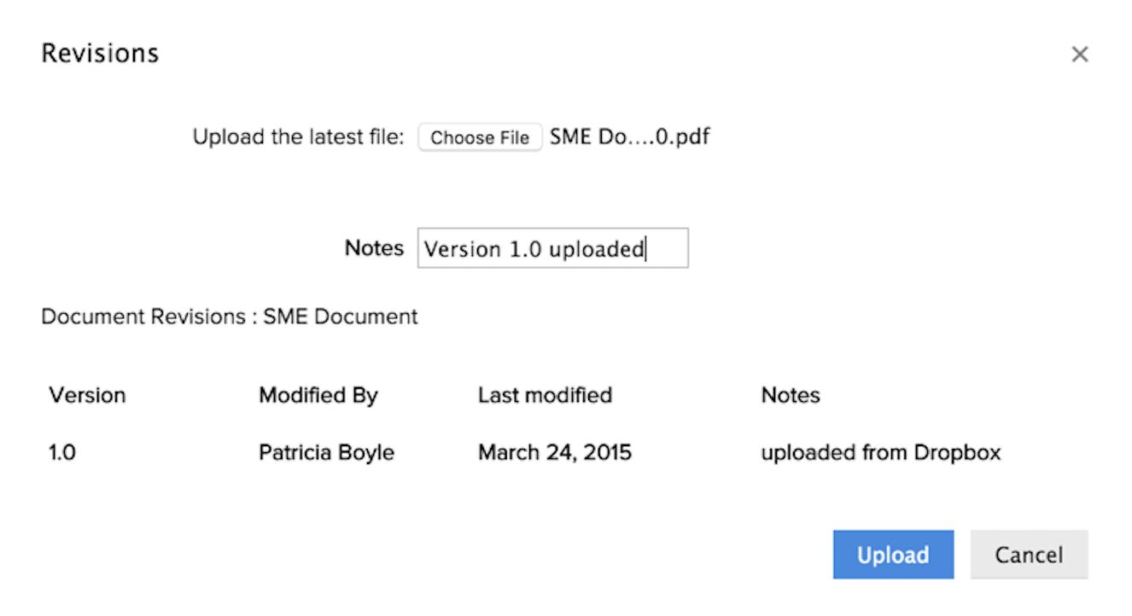Click the Revisions dialog title

(x=100, y=53)
